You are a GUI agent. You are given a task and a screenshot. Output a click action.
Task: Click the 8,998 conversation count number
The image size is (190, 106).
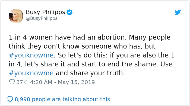[23, 99]
